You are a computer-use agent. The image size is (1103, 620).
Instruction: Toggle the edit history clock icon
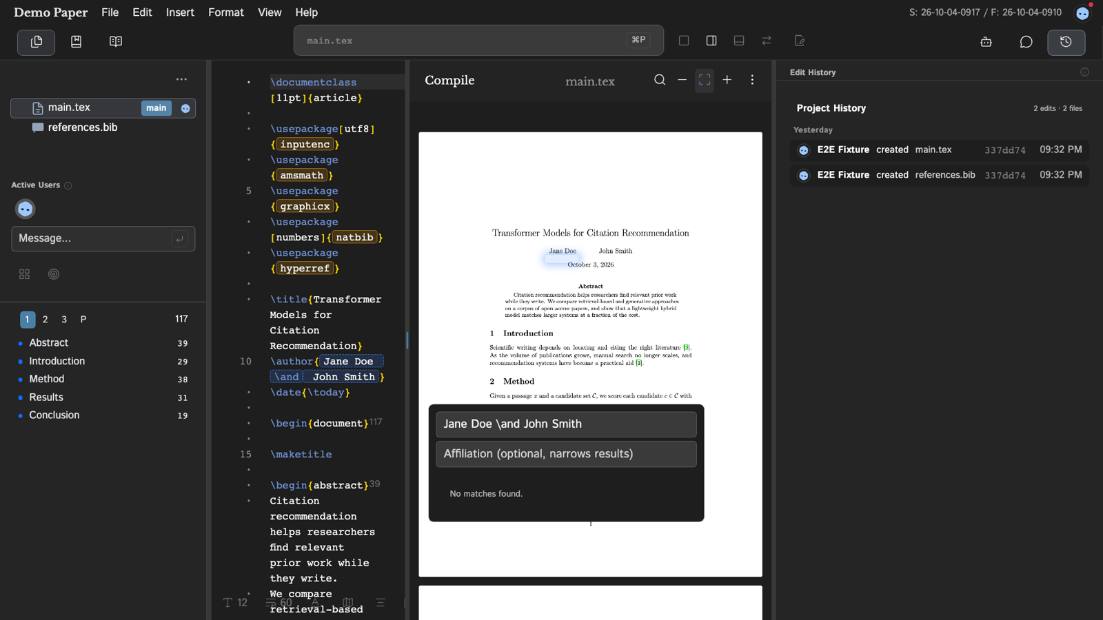1066,42
